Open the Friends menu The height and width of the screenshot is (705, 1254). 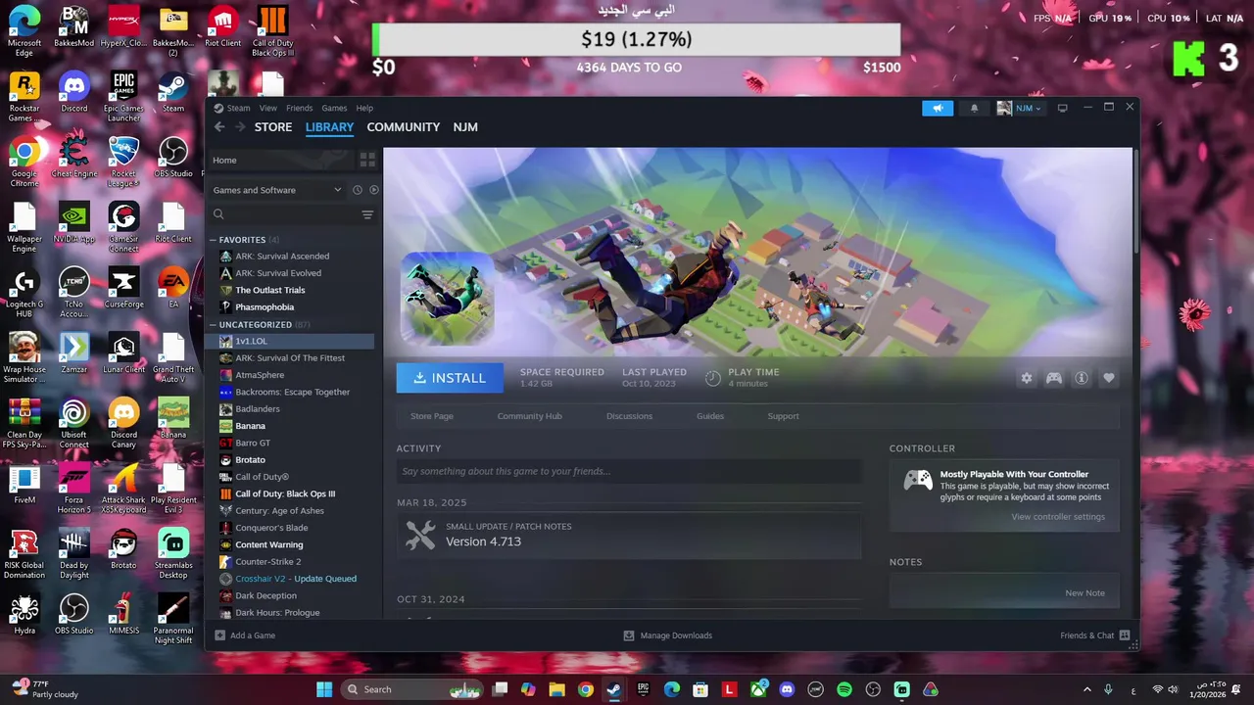point(300,108)
